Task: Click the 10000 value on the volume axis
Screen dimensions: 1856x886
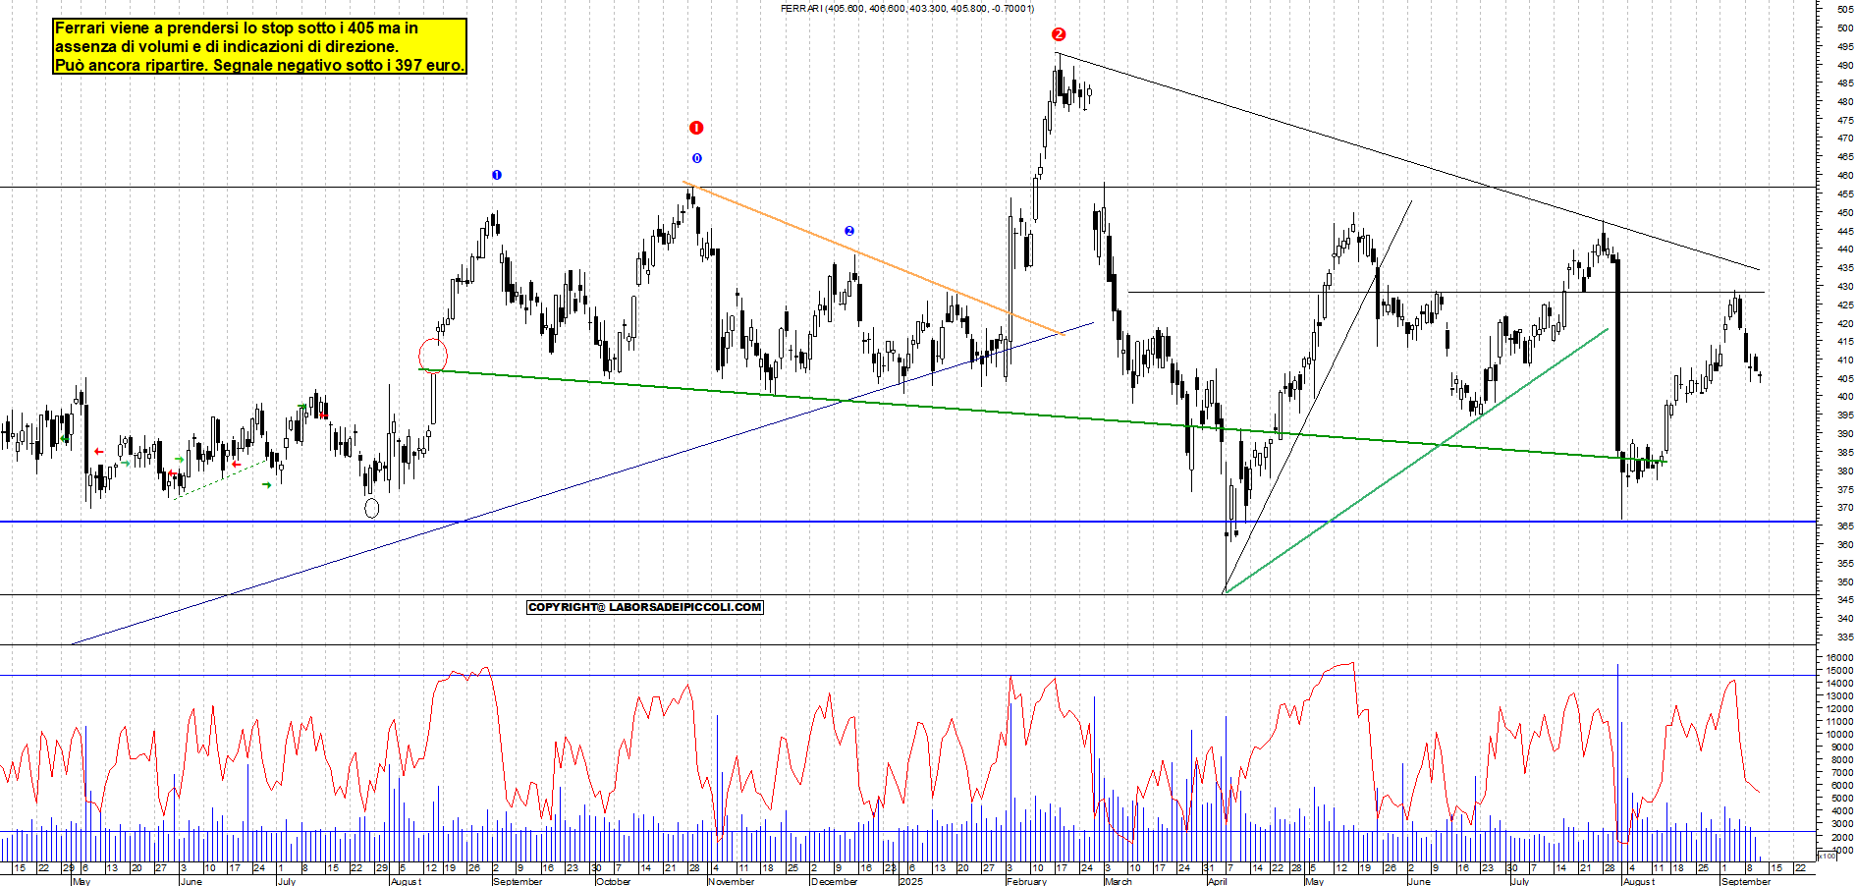Action: point(1839,735)
